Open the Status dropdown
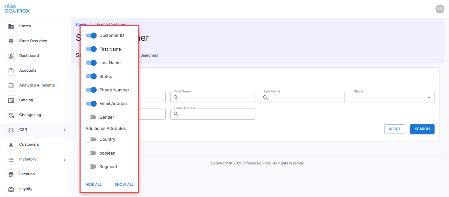Image resolution: width=449 pixels, height=197 pixels. tap(392, 97)
